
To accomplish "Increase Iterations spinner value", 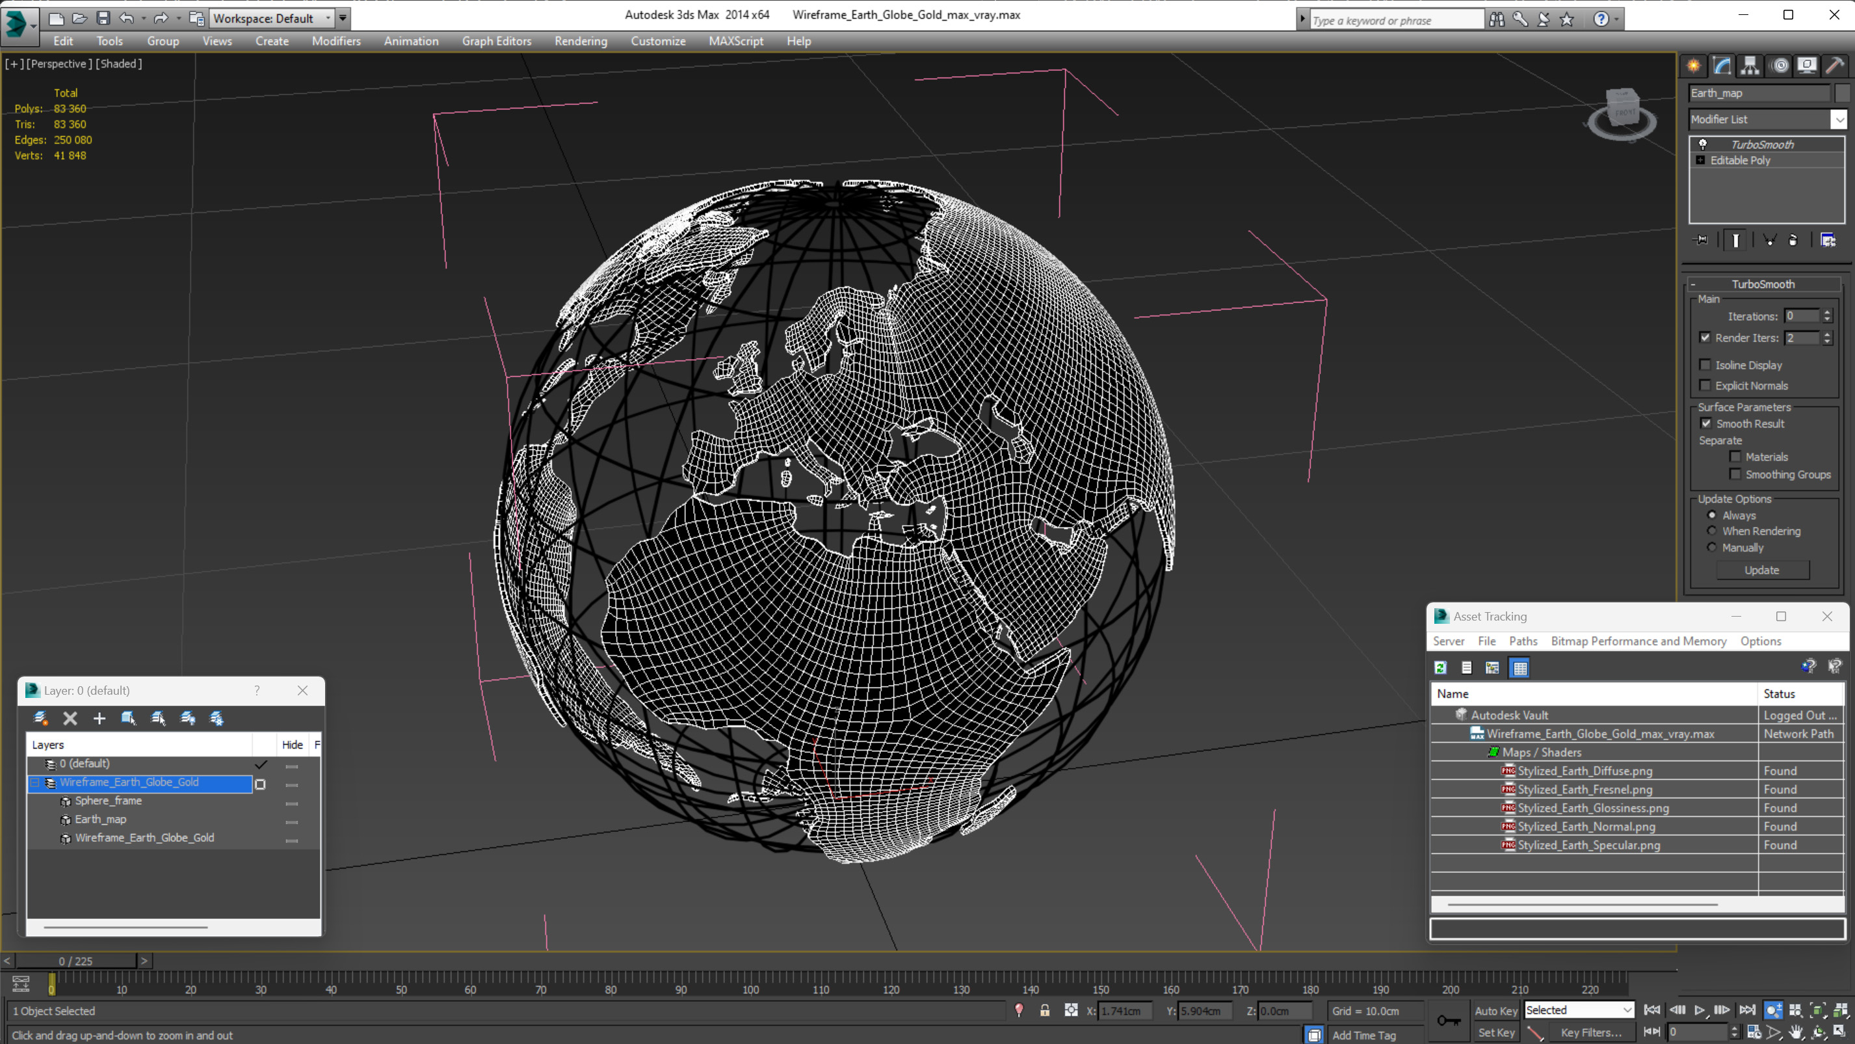I will 1827,313.
